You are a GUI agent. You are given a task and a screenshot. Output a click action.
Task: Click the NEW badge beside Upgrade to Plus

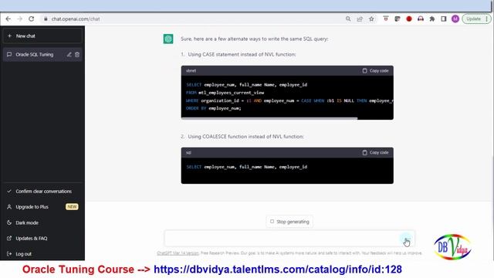pyautogui.click(x=72, y=207)
